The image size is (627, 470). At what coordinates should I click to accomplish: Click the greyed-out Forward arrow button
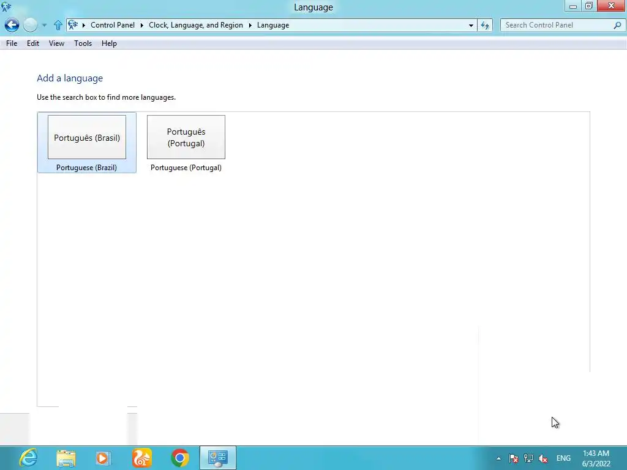tap(31, 25)
